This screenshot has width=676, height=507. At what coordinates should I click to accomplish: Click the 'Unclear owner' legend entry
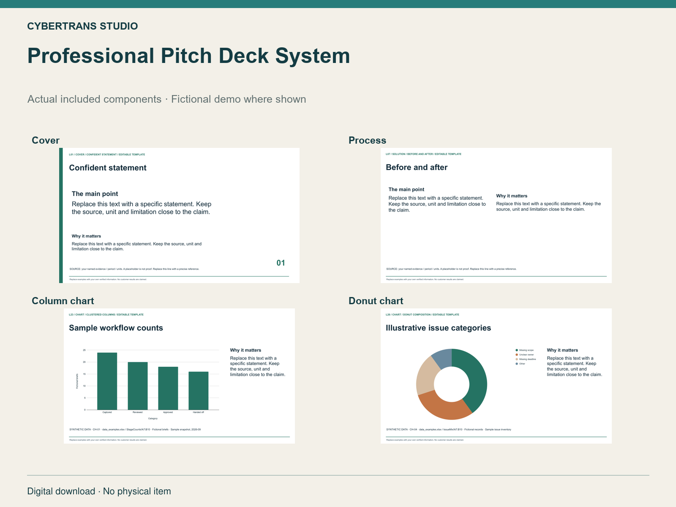[x=525, y=354]
